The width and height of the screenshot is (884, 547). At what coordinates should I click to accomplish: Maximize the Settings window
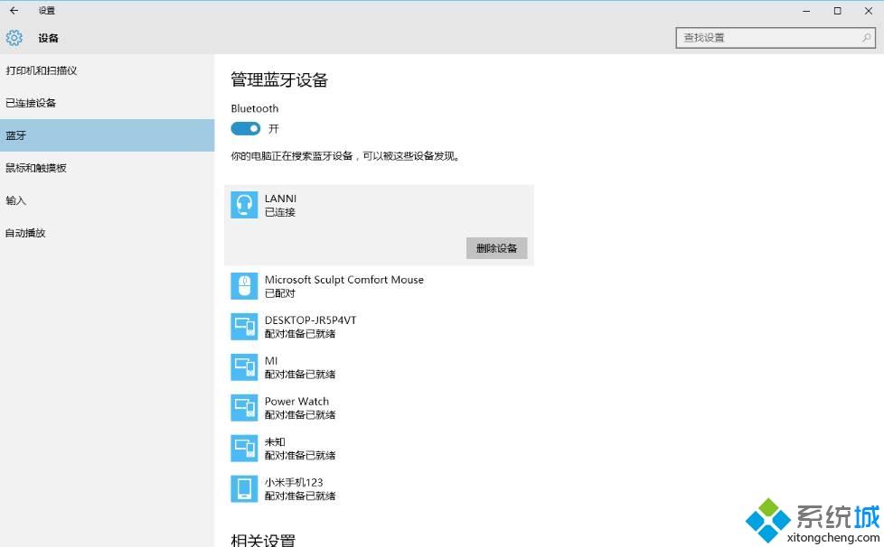click(x=837, y=11)
